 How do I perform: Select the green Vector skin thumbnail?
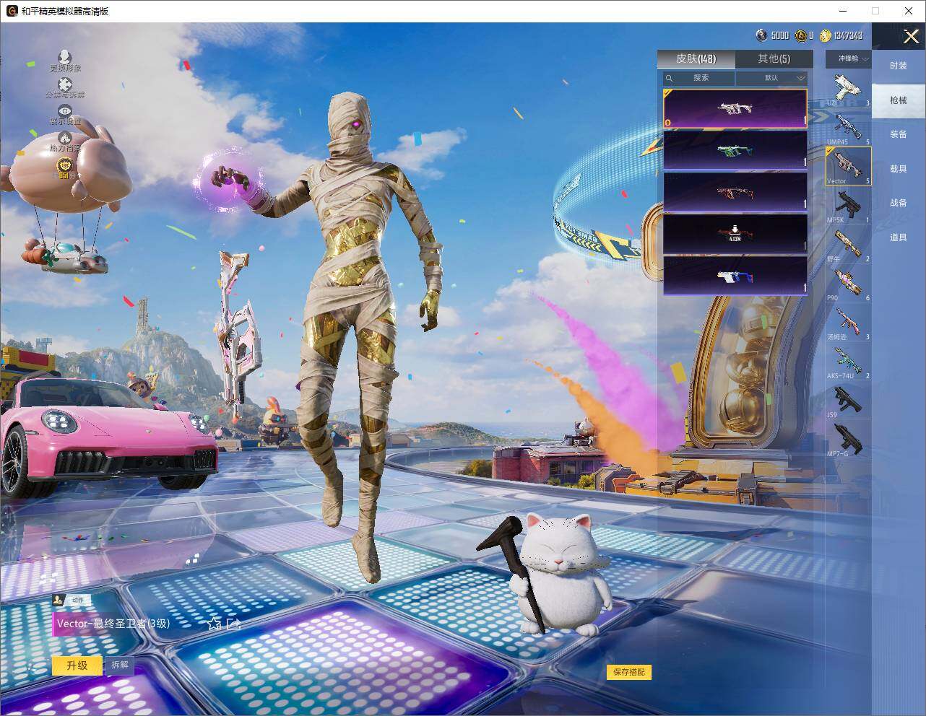pos(735,150)
